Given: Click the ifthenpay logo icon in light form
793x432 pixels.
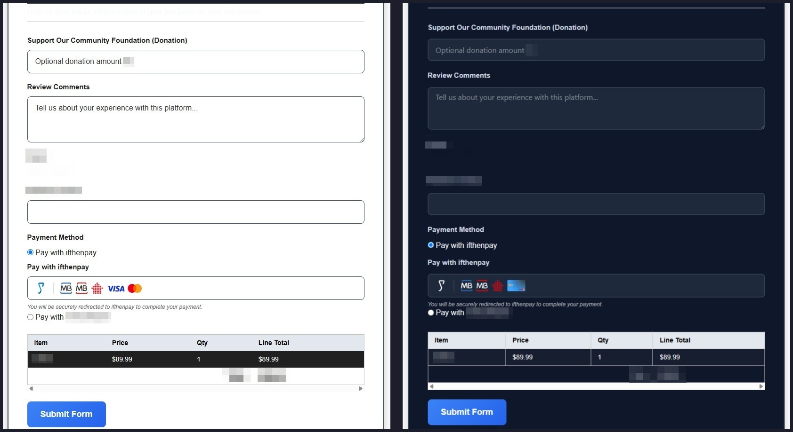Looking at the screenshot, I should click(x=41, y=288).
